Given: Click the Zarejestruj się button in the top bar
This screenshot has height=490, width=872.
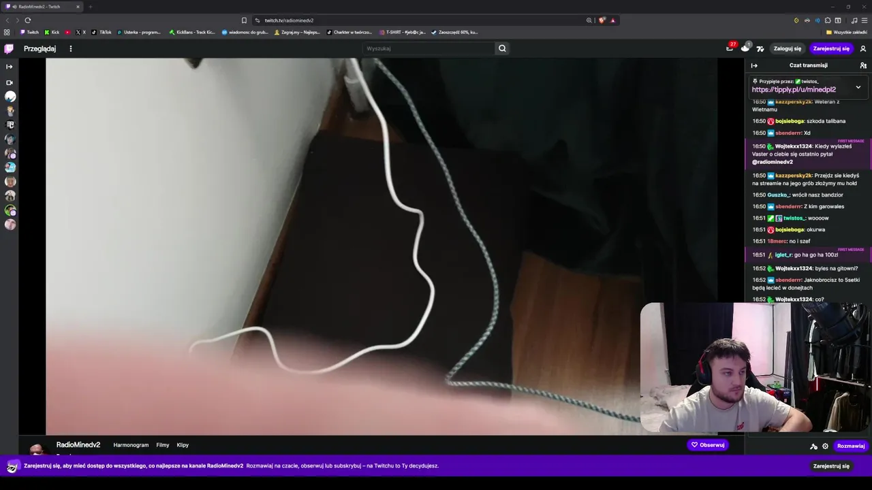Looking at the screenshot, I should (831, 48).
